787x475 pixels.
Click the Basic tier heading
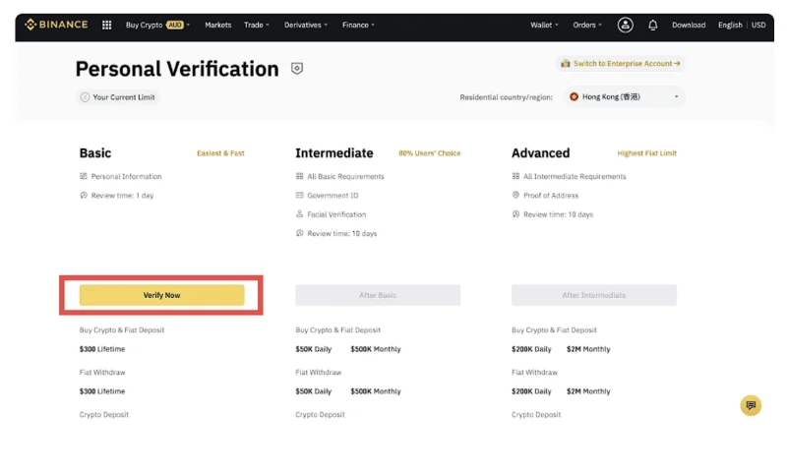pyautogui.click(x=95, y=153)
